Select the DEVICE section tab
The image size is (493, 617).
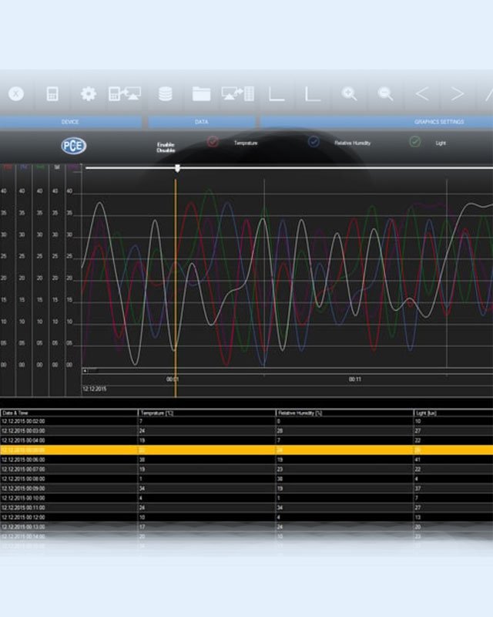[x=70, y=122]
